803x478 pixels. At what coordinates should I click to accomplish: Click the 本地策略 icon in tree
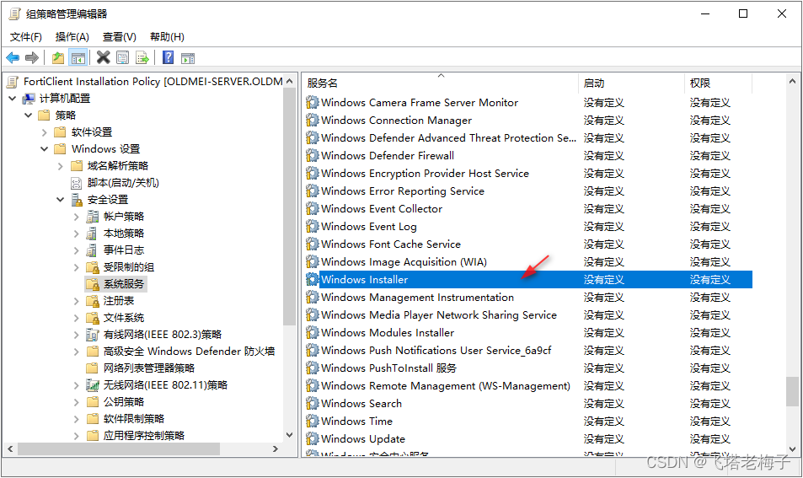[92, 234]
